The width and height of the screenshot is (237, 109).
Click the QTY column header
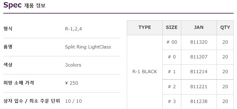225,27
